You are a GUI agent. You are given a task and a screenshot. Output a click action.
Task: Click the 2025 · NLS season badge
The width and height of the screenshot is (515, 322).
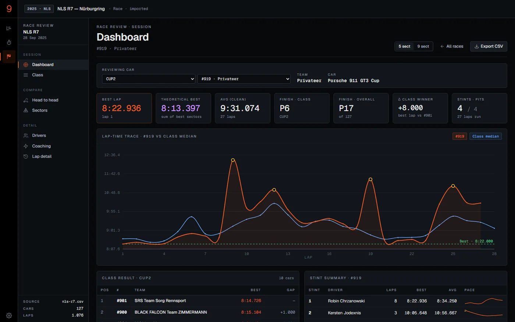[x=39, y=9]
